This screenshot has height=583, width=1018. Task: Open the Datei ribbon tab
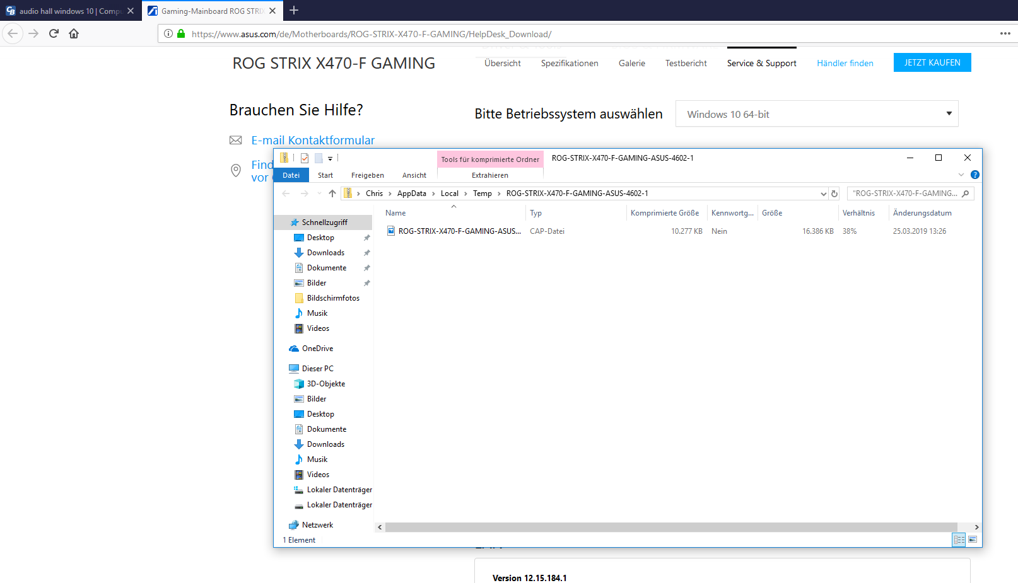coord(291,175)
